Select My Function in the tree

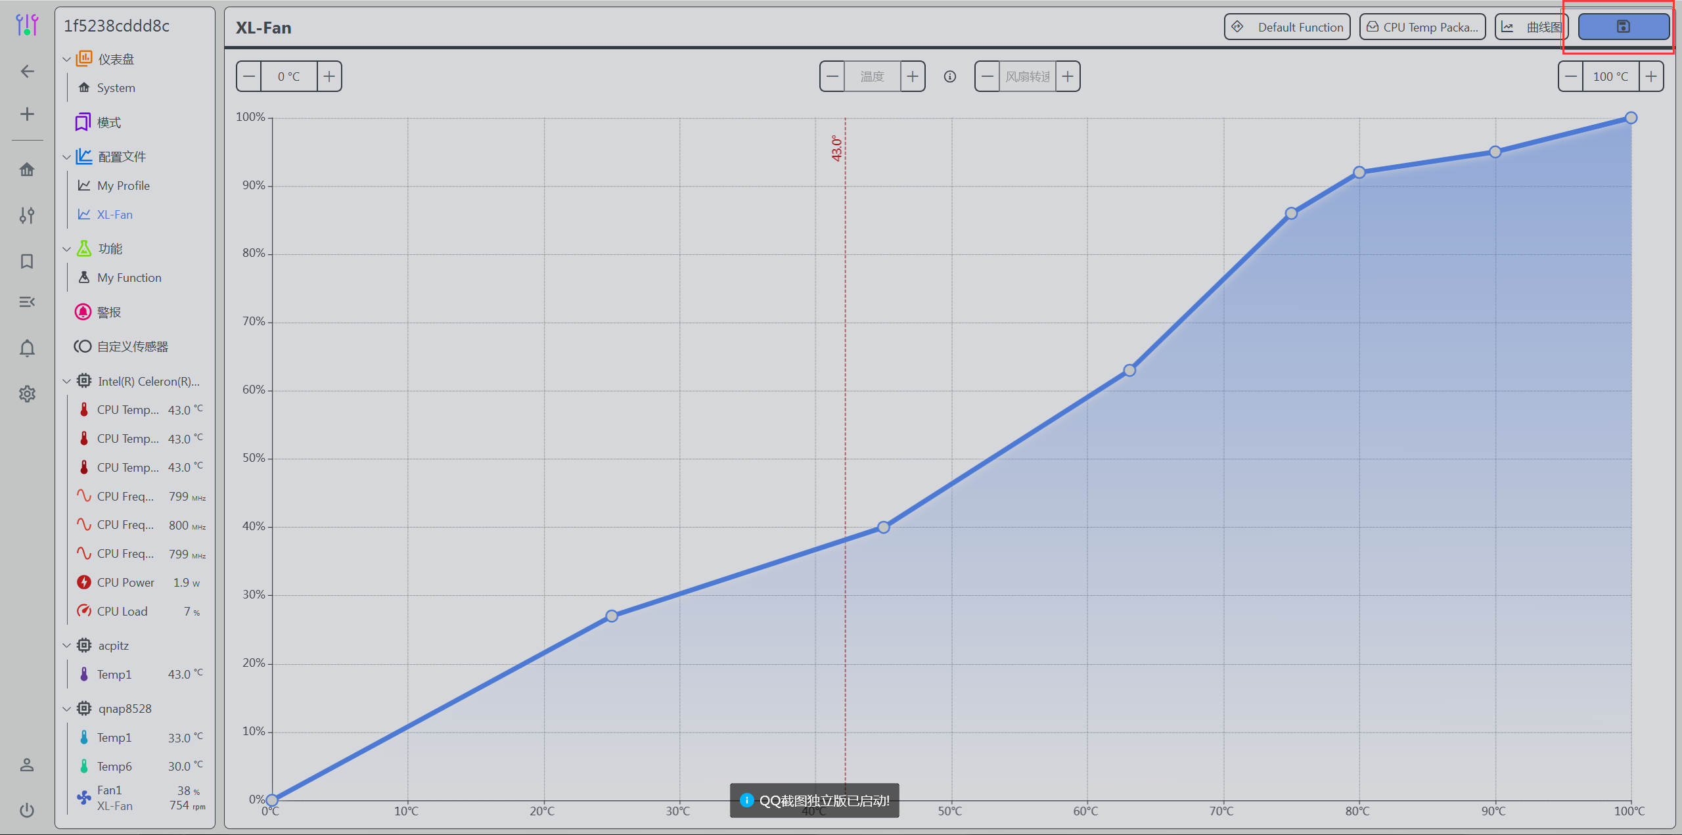pos(129,278)
